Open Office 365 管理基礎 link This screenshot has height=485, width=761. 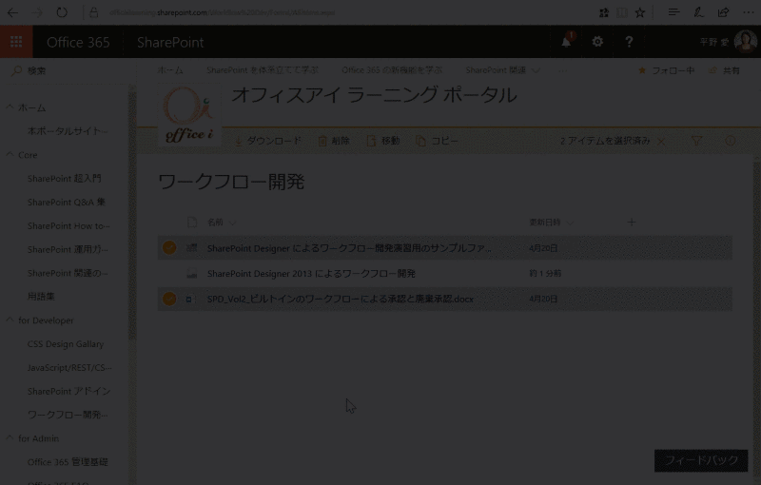tap(68, 462)
